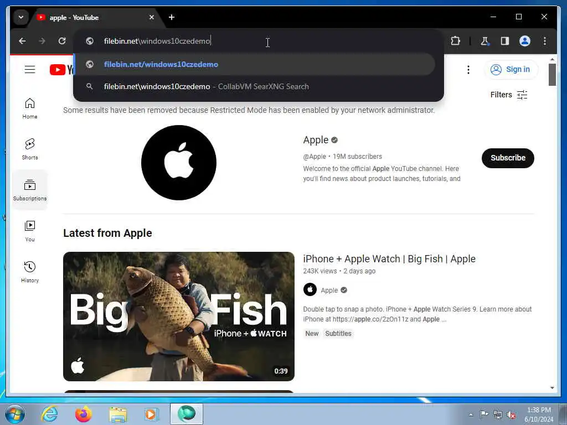Click the browser forward arrow
Screen dimensions: 567x425
click(x=42, y=41)
